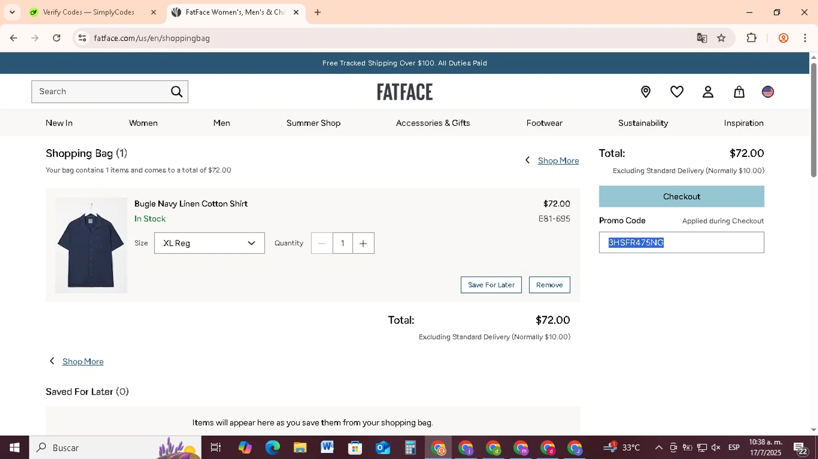Click the muted volume tray icon
This screenshot has width=818, height=459.
[716, 448]
